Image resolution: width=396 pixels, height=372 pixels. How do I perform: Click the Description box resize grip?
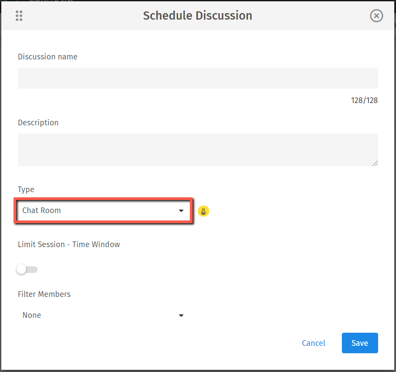pyautogui.click(x=375, y=163)
